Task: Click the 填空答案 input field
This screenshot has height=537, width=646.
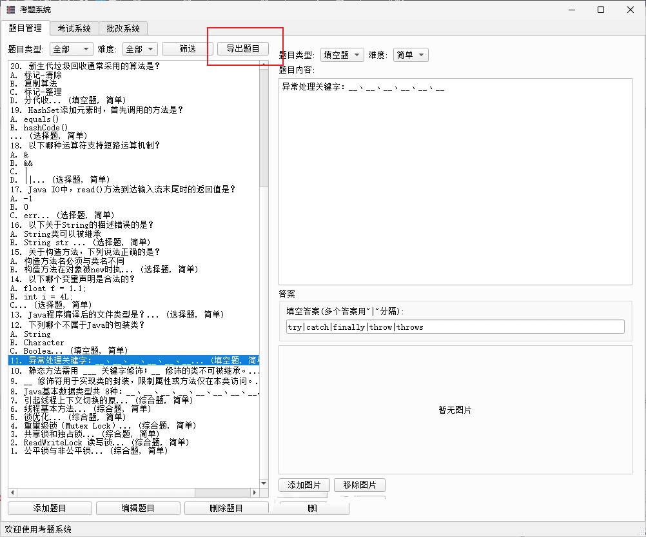Action: 455,327
